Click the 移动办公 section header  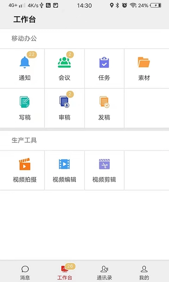pyautogui.click(x=24, y=38)
